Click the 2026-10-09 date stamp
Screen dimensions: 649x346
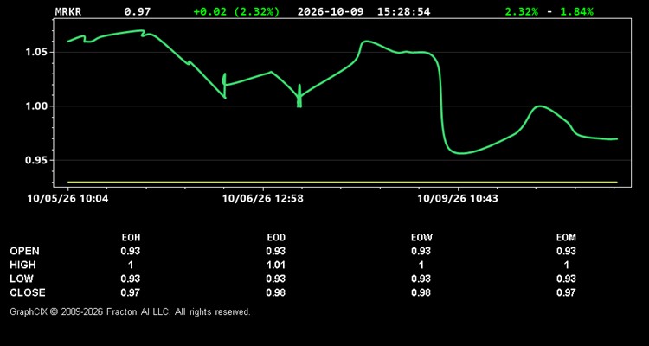pos(331,11)
